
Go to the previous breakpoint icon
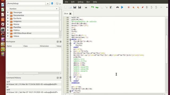tap(138, 7)
